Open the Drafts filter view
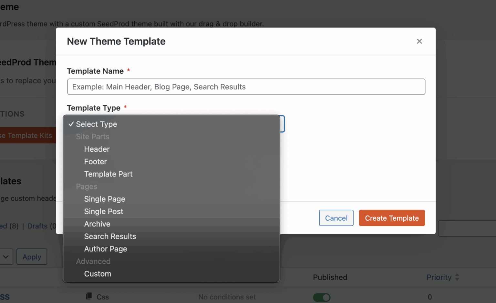496x303 pixels. pyautogui.click(x=37, y=226)
